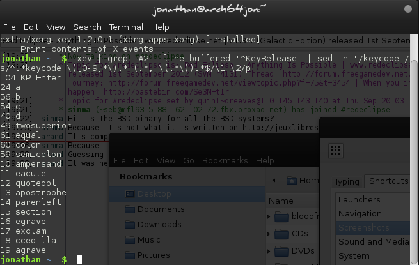Screen dimensions: 419x265
Task: Switch to the Typing tab
Action: click(347, 182)
